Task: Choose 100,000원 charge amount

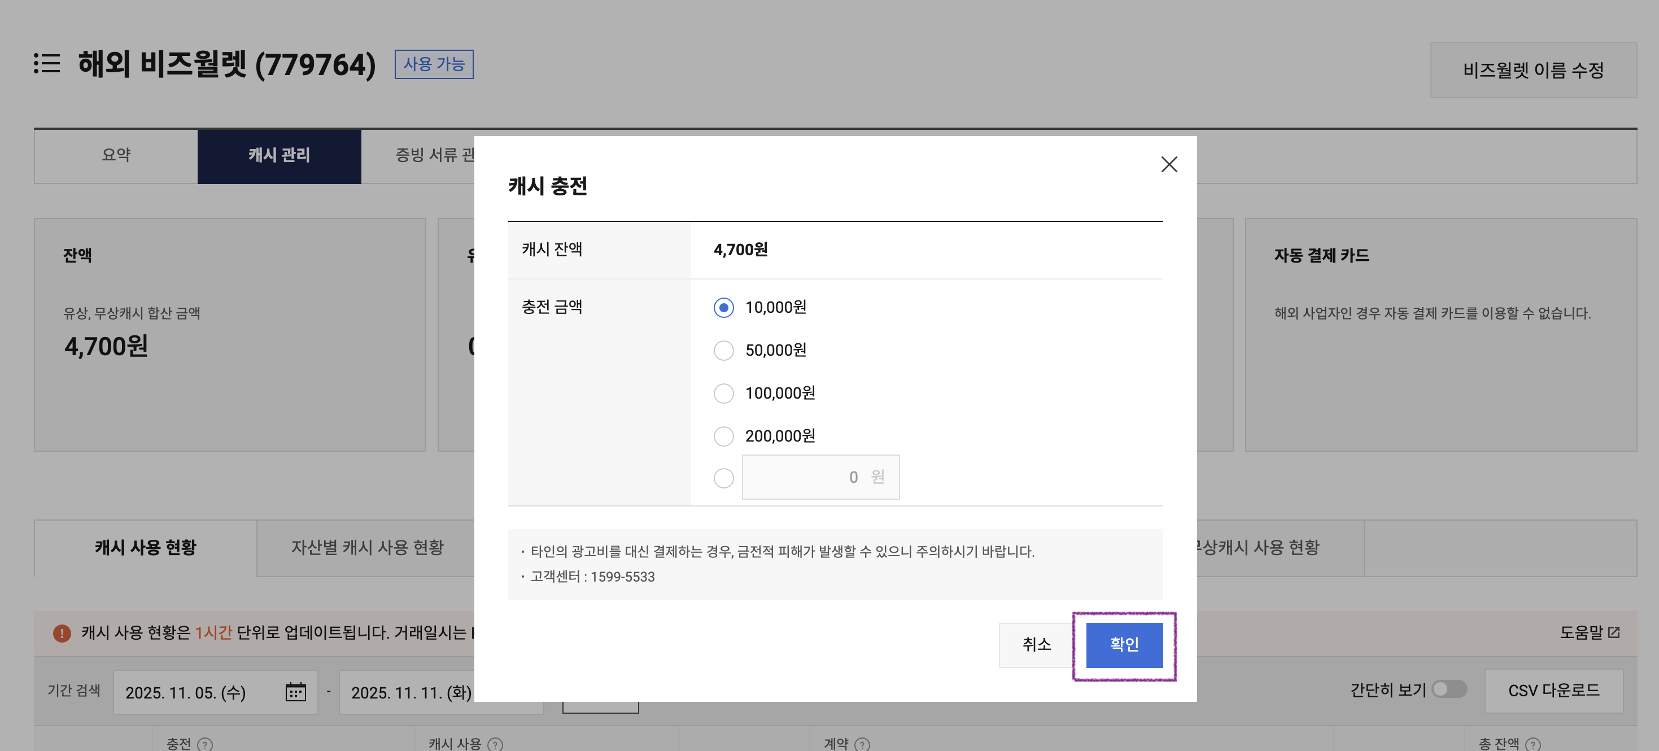Action: (x=723, y=393)
